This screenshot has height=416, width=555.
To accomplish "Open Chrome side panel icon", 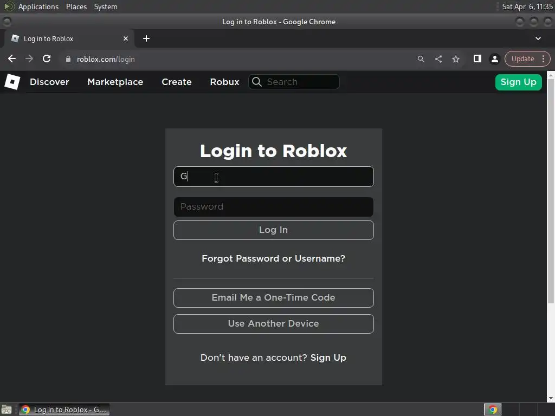I will [477, 58].
